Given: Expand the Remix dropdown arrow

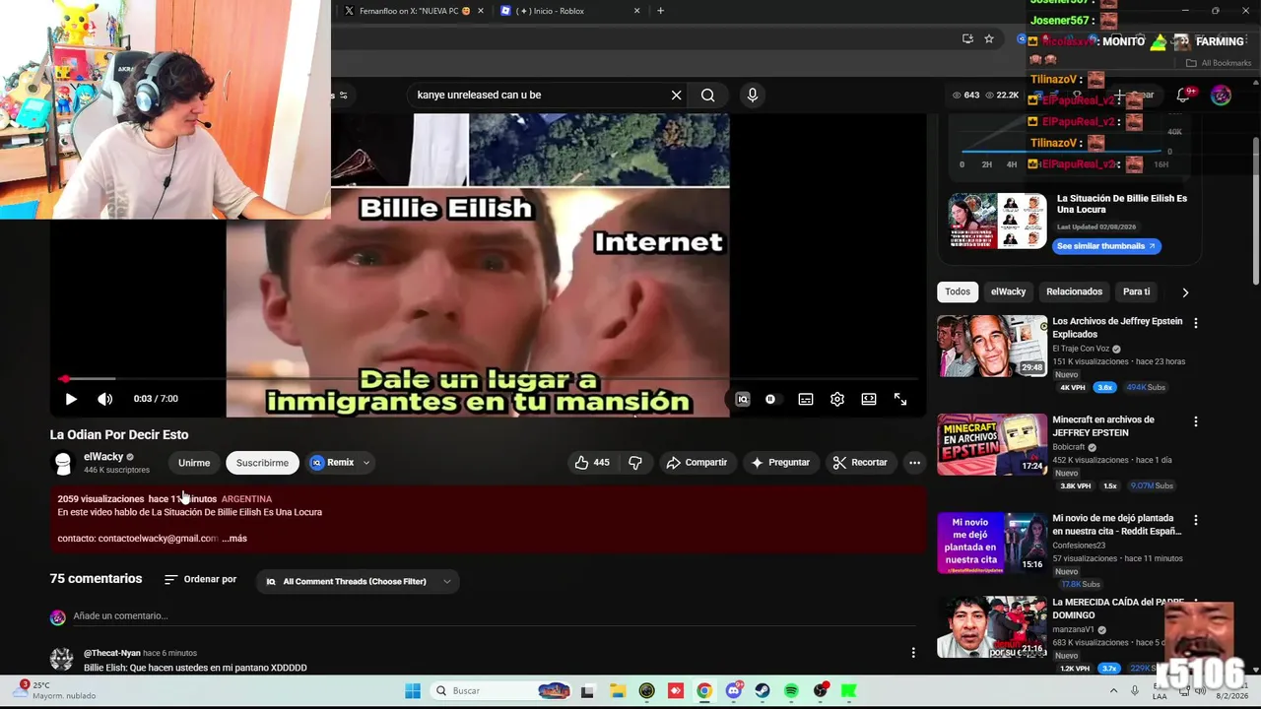Looking at the screenshot, I should [x=366, y=463].
